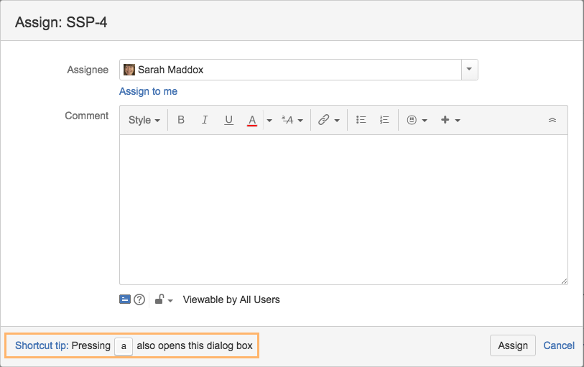Open the text color picker arrow
Viewport: 584px width, 367px height.
(269, 121)
